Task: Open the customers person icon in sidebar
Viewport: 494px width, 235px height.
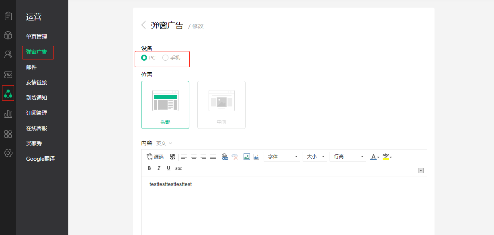Action: coord(8,55)
